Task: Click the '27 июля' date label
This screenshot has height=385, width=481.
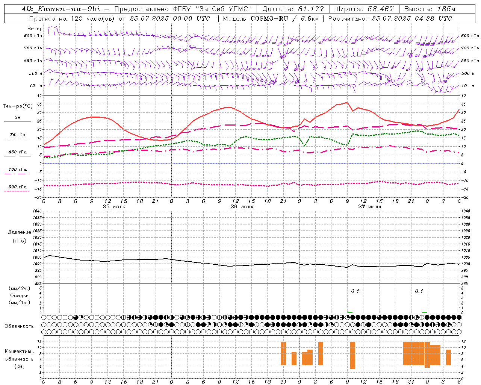Action: tap(369, 207)
